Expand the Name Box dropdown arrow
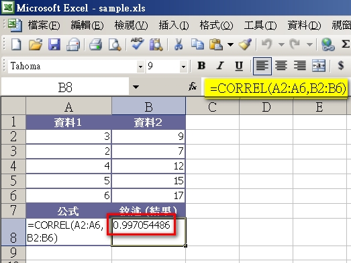 pyautogui.click(x=136, y=87)
